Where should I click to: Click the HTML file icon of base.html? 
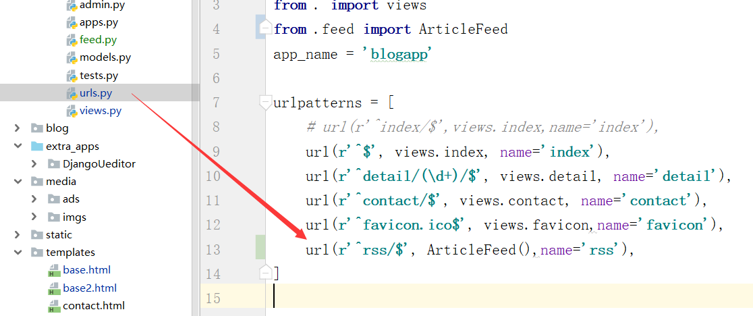point(54,270)
